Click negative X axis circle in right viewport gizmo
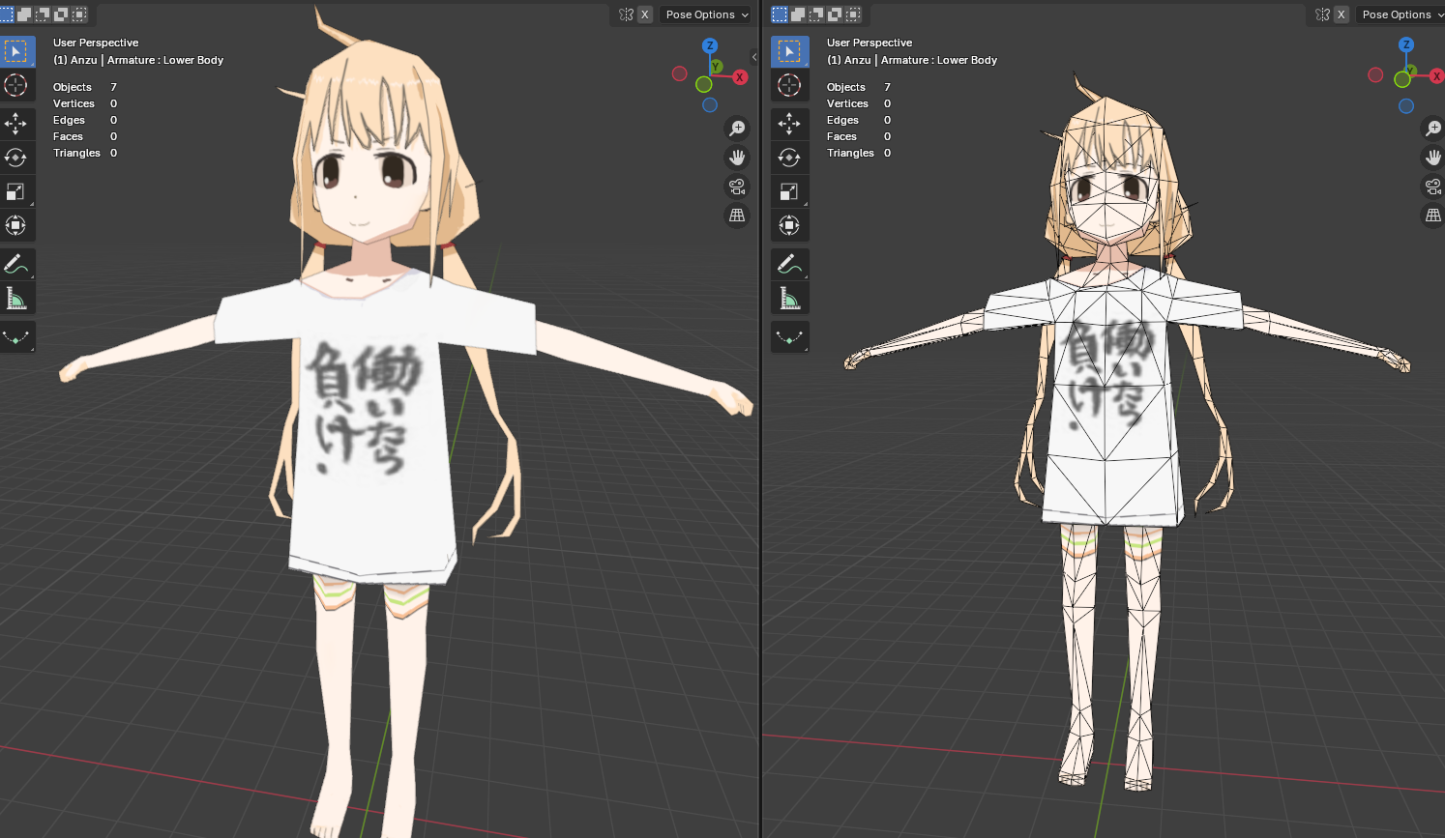 (1375, 74)
